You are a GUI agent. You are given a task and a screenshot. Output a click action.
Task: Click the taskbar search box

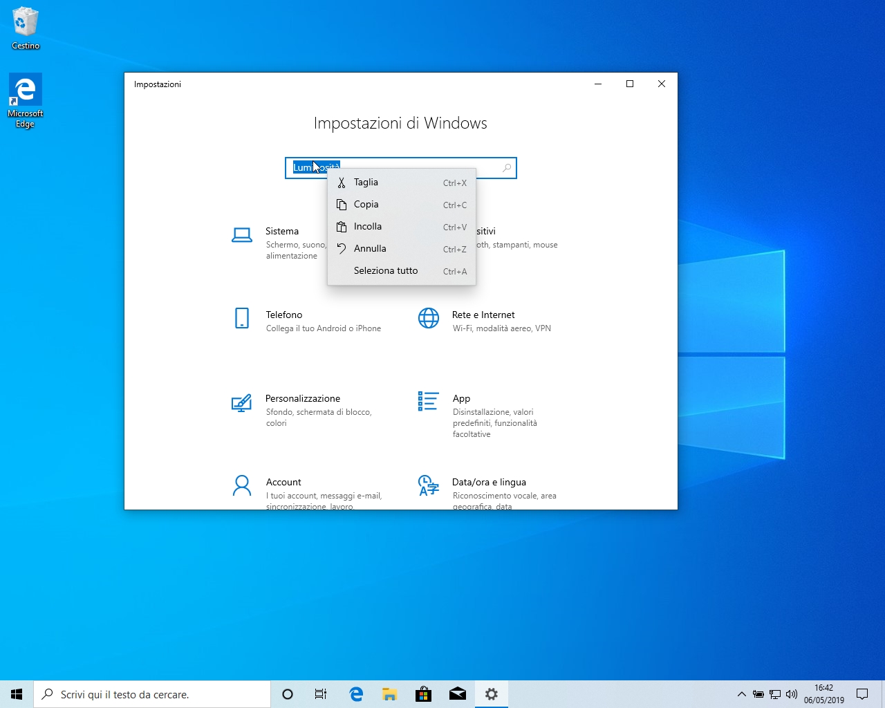click(x=152, y=694)
